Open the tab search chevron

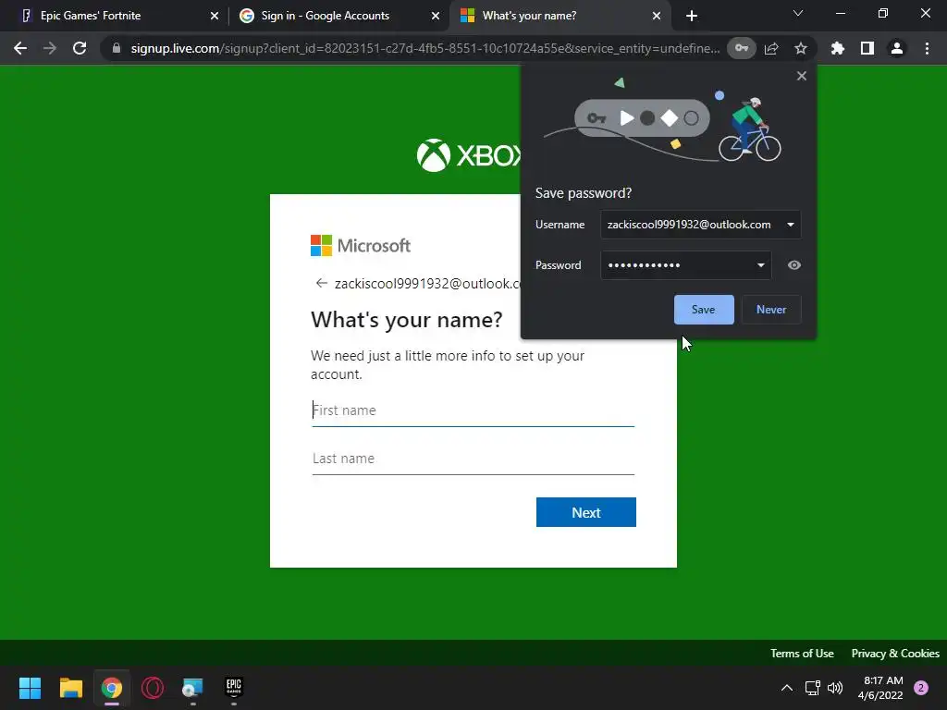coord(798,13)
